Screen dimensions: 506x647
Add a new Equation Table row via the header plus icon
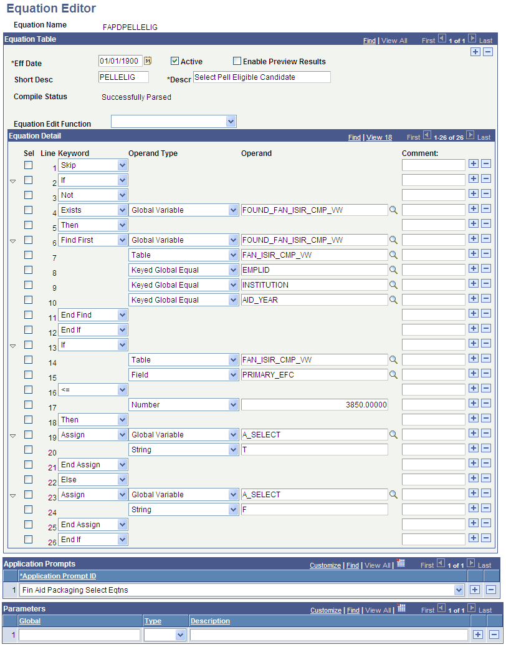pyautogui.click(x=477, y=52)
